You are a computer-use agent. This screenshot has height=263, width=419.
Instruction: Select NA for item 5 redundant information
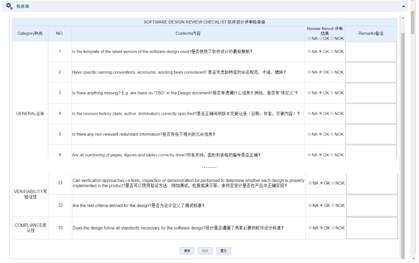(x=310, y=134)
